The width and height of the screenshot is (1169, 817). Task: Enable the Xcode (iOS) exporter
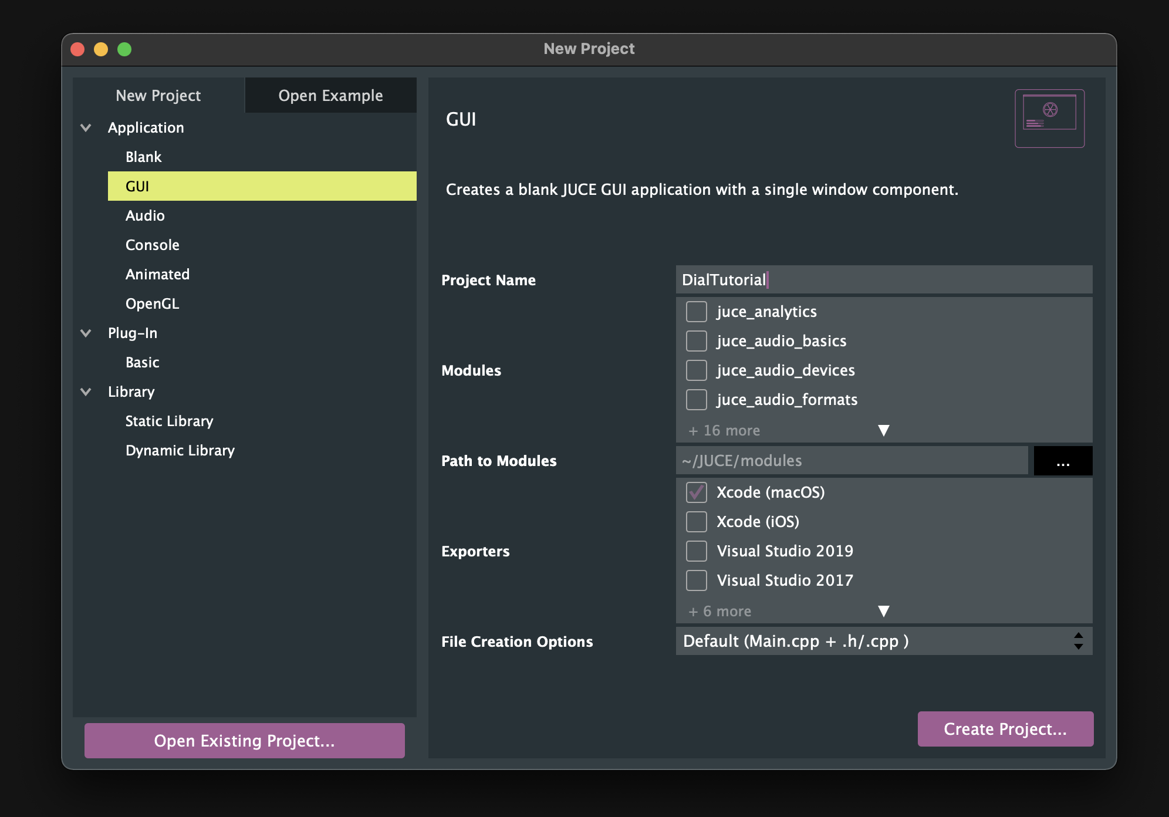point(697,522)
